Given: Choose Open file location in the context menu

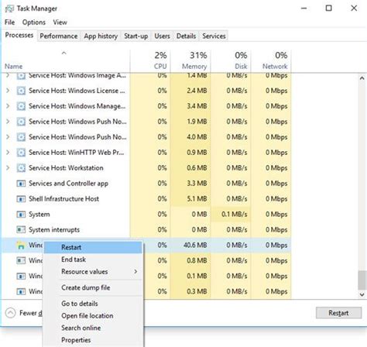Looking at the screenshot, I should [x=93, y=316].
